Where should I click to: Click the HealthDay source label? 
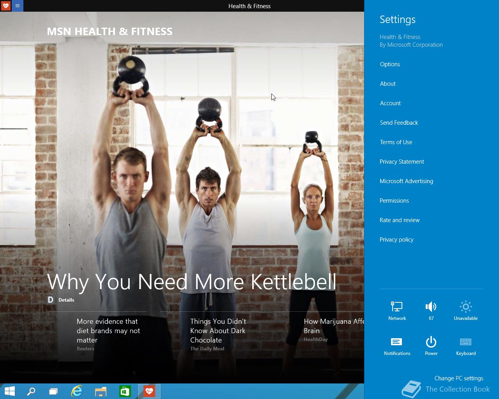point(316,339)
